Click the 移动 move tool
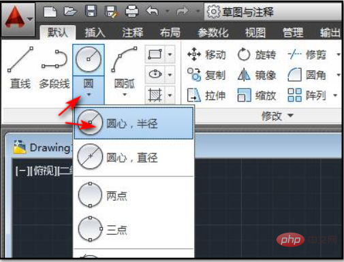The height and width of the screenshot is (262, 344). pyautogui.click(x=206, y=54)
